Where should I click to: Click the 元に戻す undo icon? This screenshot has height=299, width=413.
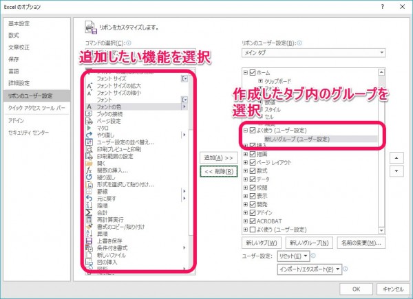pyautogui.click(x=89, y=199)
